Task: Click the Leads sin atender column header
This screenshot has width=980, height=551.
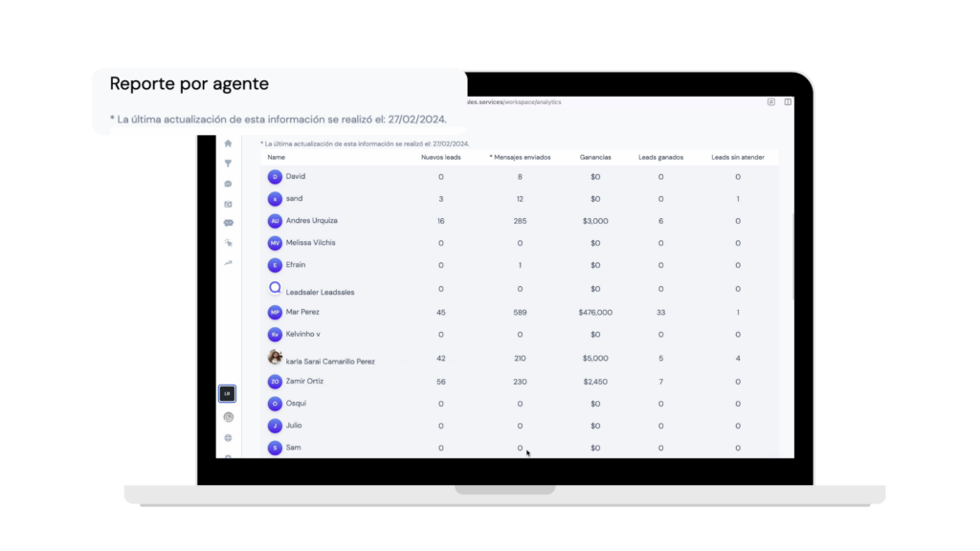Action: click(738, 158)
